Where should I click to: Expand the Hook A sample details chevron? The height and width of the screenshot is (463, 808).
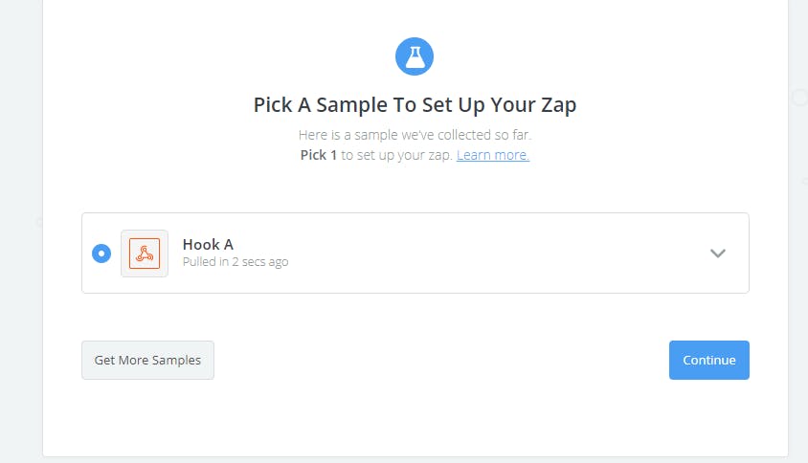click(718, 254)
